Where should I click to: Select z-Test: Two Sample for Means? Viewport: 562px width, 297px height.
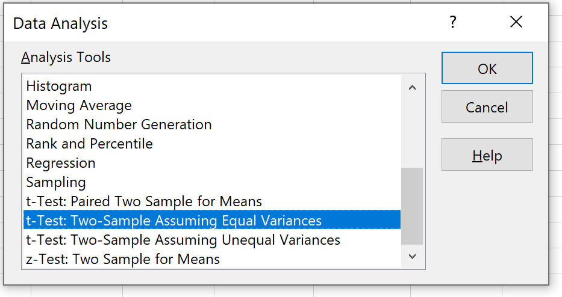[x=123, y=259]
